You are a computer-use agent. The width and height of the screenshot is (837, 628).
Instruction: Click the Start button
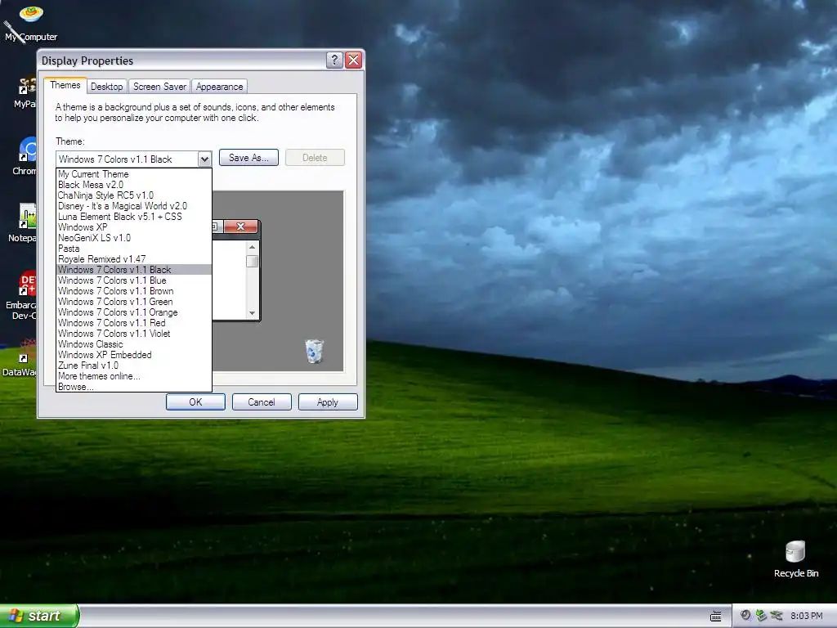(39, 616)
